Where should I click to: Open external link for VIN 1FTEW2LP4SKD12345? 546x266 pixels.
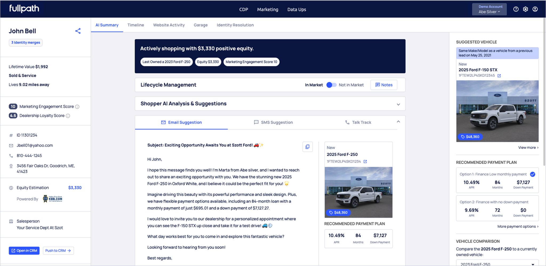499,76
